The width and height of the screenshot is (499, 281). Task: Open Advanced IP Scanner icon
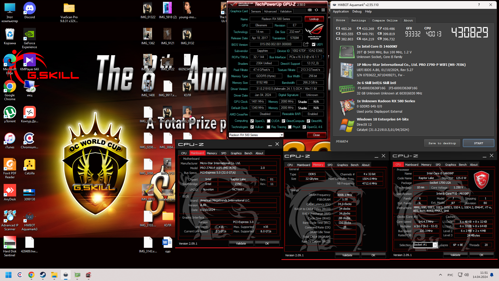click(10, 220)
